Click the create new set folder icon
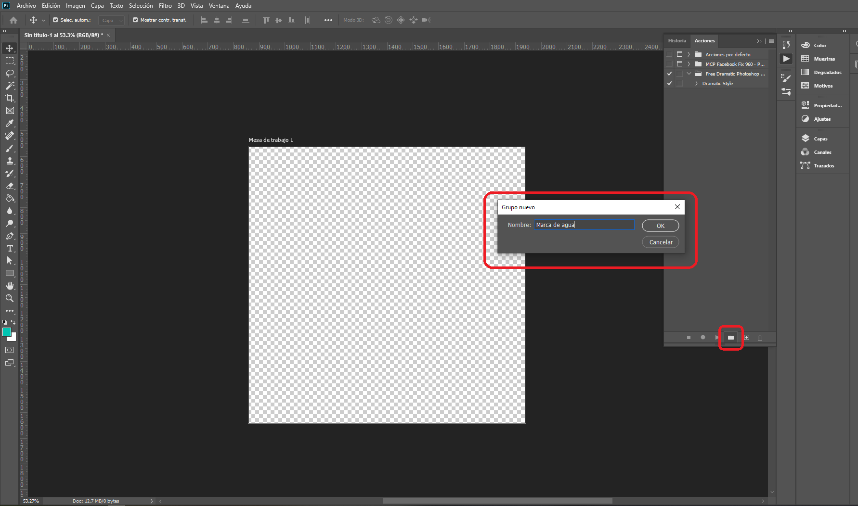The height and width of the screenshot is (506, 858). (730, 338)
